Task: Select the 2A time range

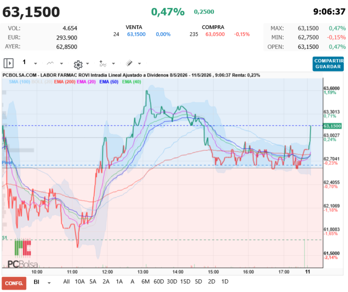Action: pyautogui.click(x=106, y=282)
